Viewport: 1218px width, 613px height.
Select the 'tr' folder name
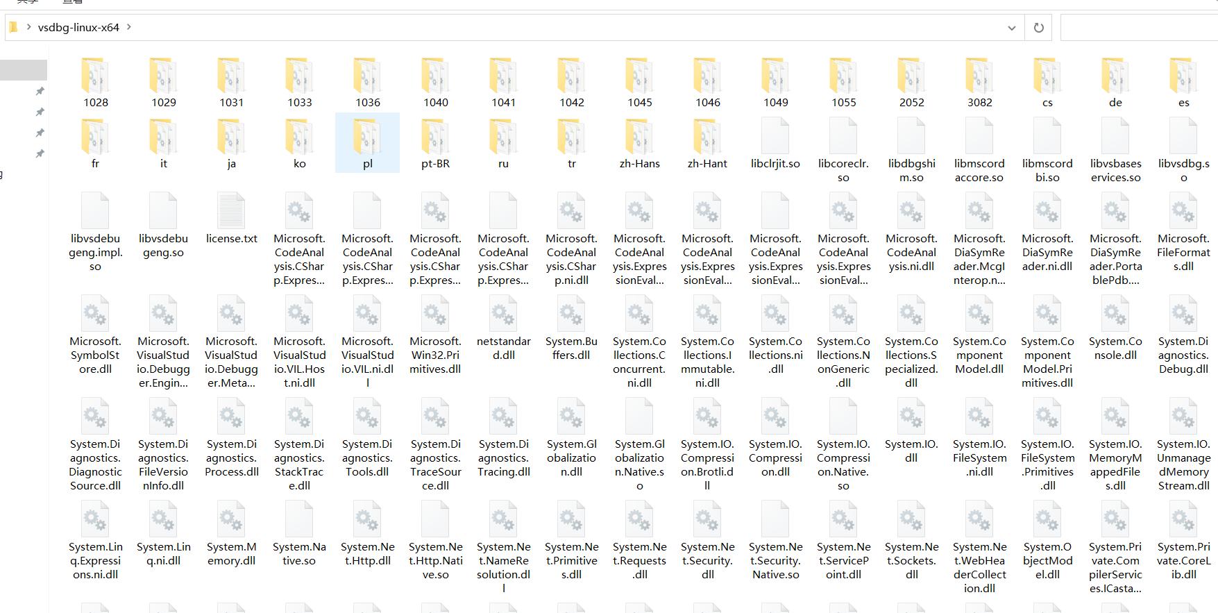[571, 164]
